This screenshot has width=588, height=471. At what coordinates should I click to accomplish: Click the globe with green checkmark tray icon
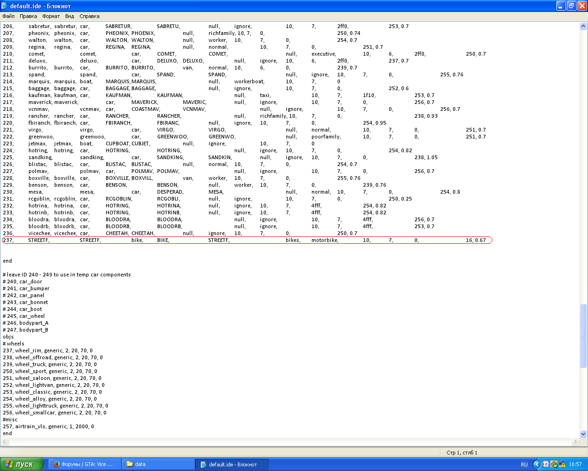point(554,465)
